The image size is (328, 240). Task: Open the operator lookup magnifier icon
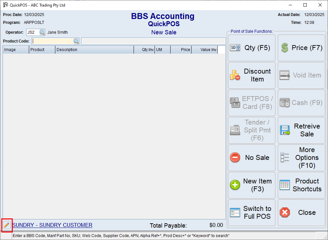tap(42, 32)
